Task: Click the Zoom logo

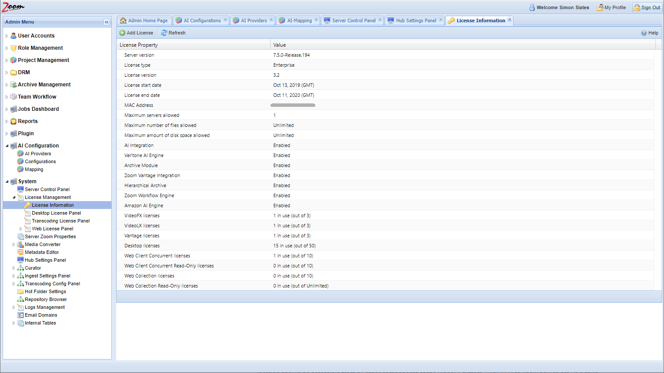Action: click(13, 7)
